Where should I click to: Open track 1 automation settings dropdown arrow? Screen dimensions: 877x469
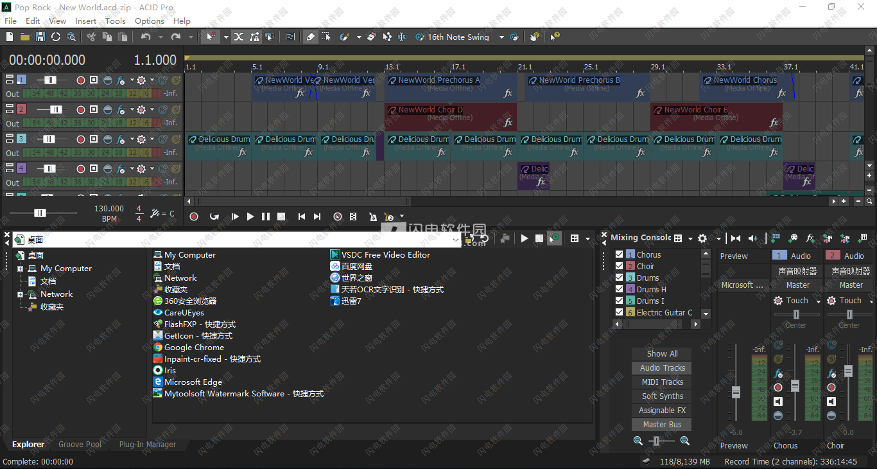[x=152, y=80]
